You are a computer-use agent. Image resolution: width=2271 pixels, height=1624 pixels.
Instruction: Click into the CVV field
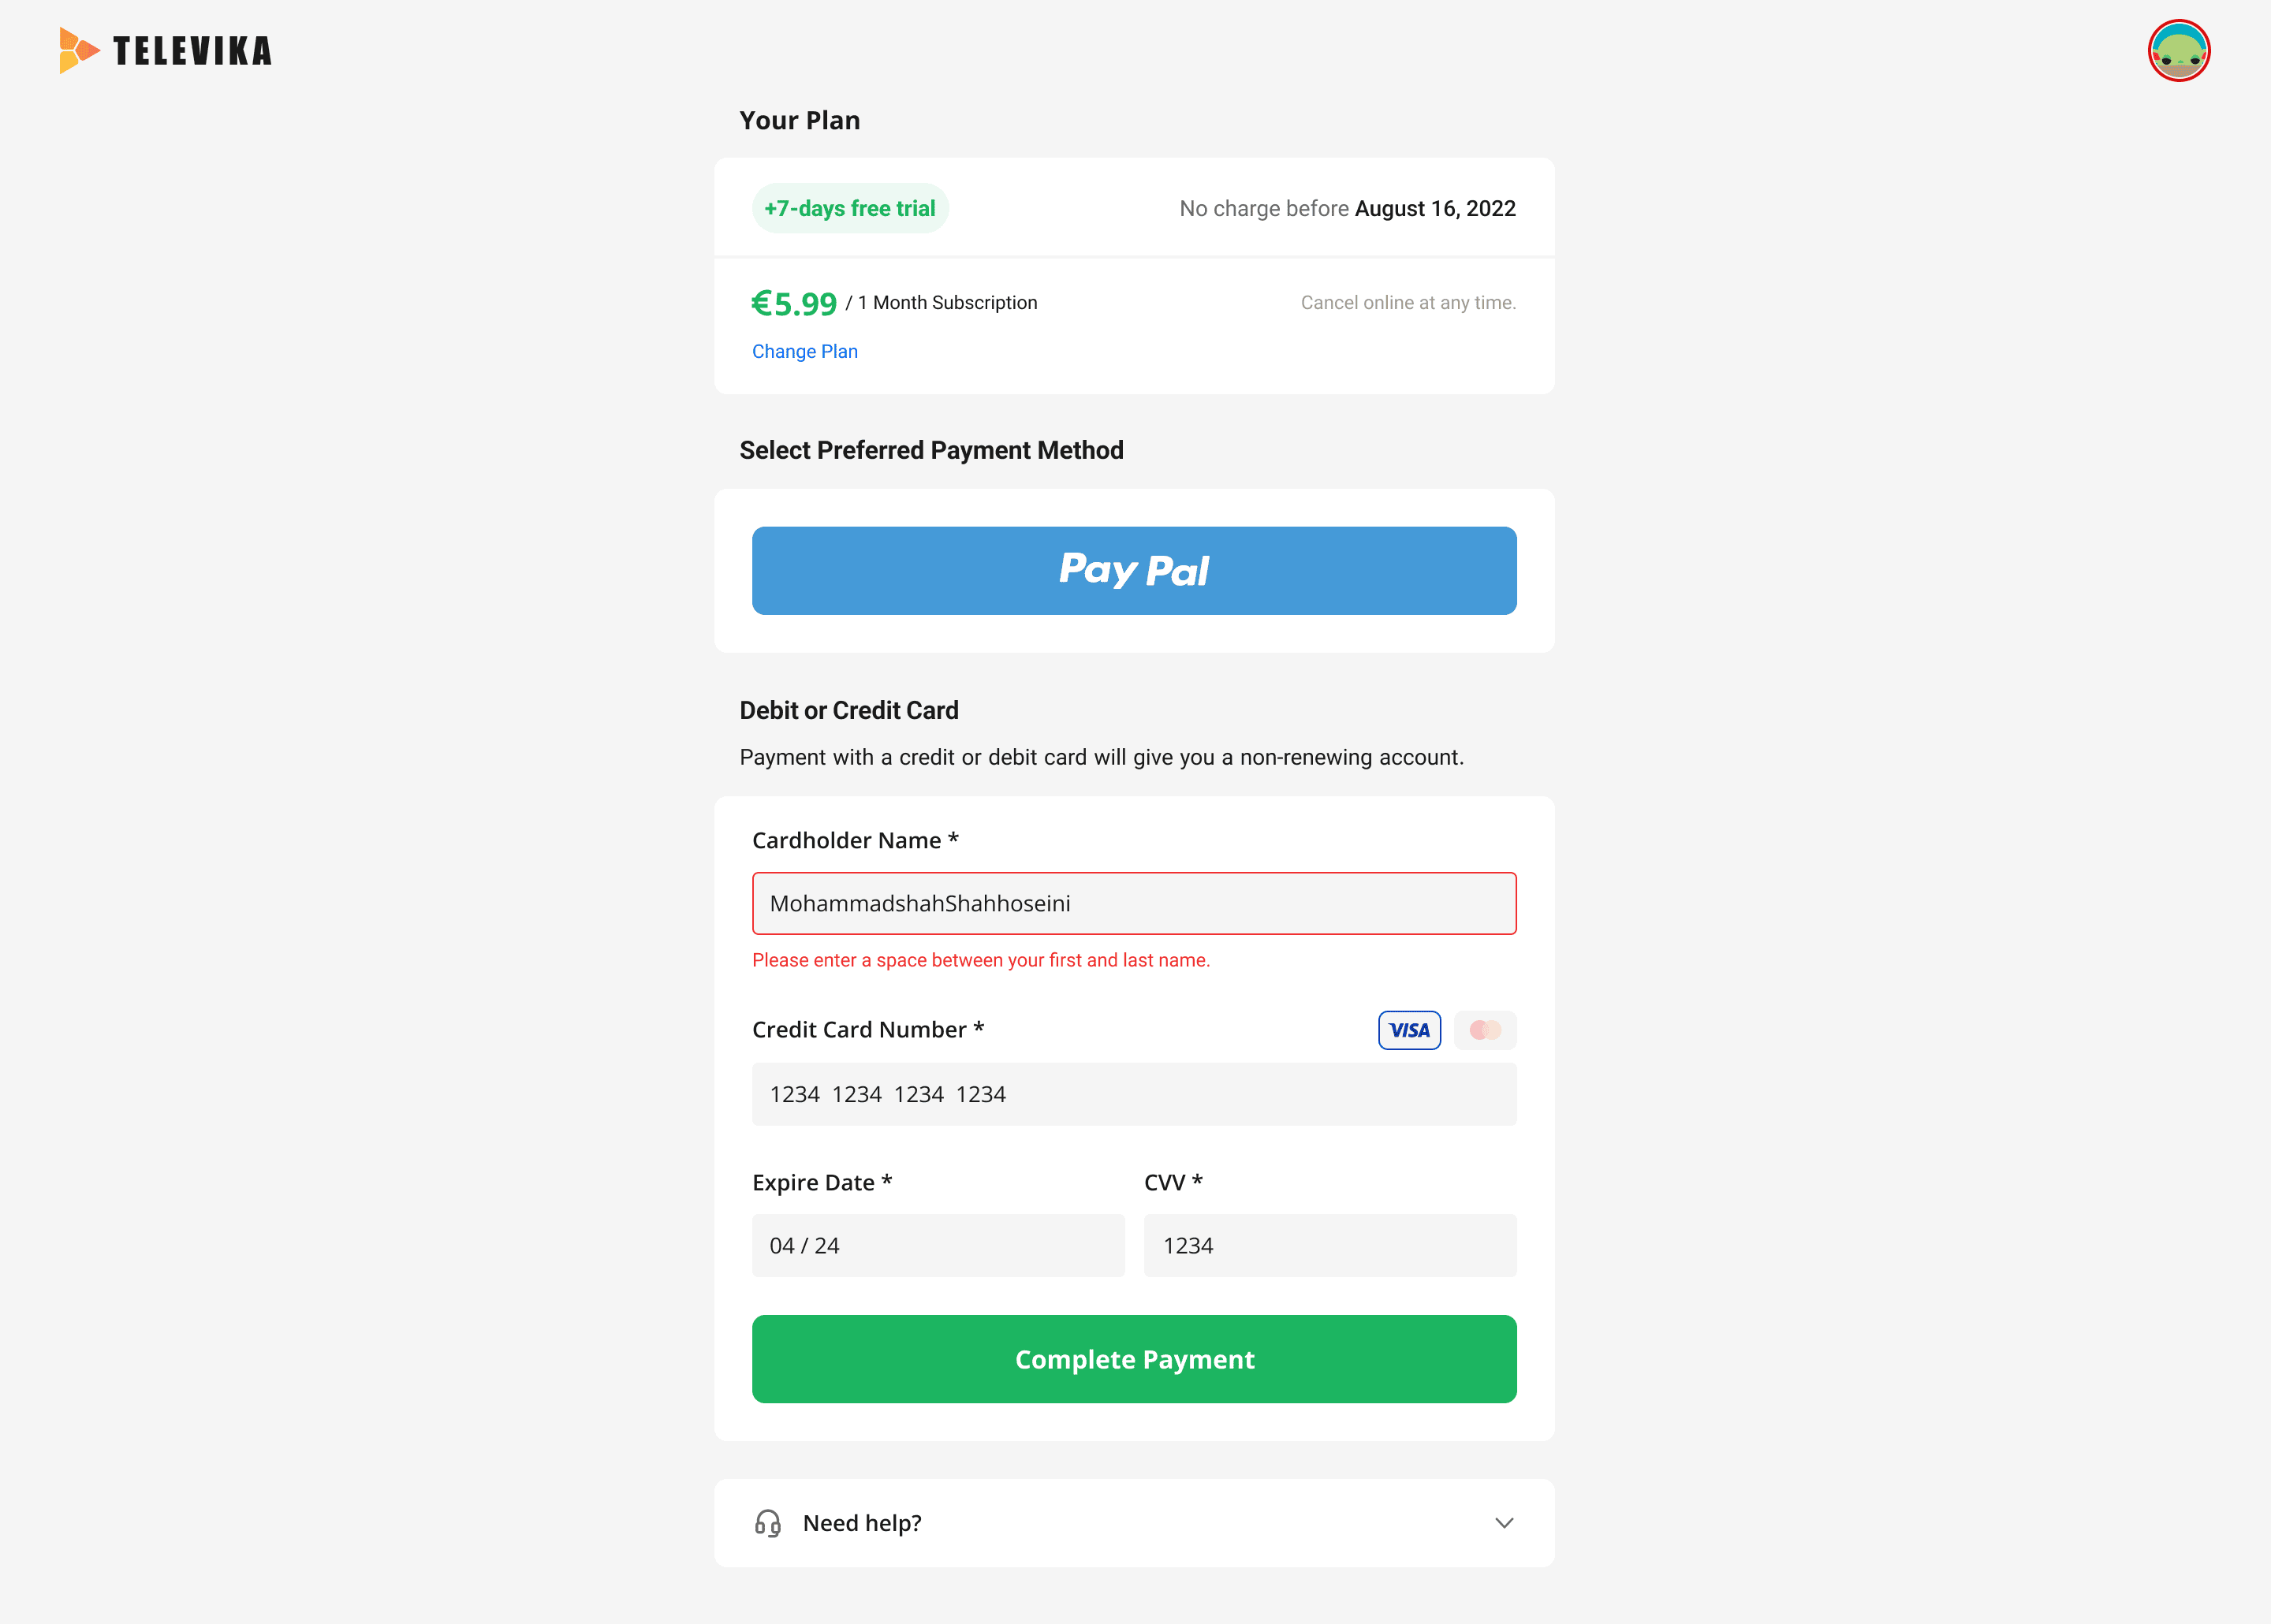pyautogui.click(x=1330, y=1246)
